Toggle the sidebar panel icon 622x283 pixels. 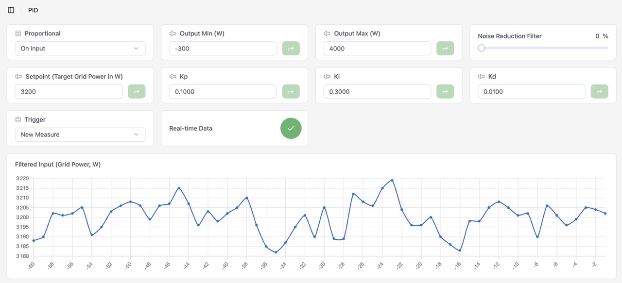pyautogui.click(x=11, y=10)
